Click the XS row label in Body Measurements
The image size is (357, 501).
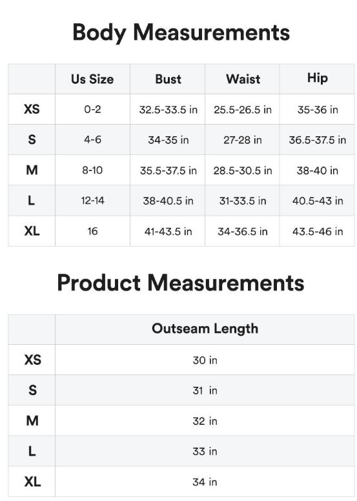(x=32, y=109)
